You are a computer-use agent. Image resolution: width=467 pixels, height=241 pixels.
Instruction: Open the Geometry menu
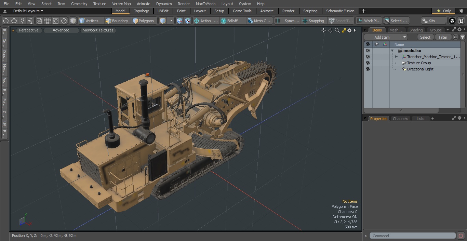click(x=79, y=4)
